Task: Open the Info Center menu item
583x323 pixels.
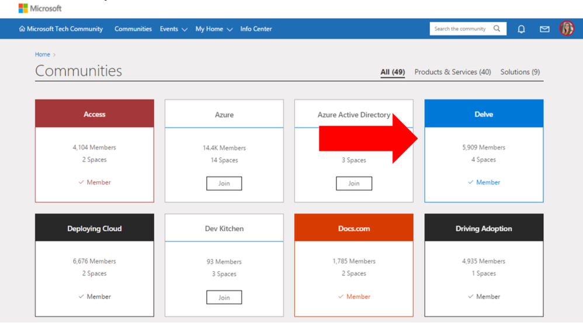Action: pyautogui.click(x=256, y=29)
